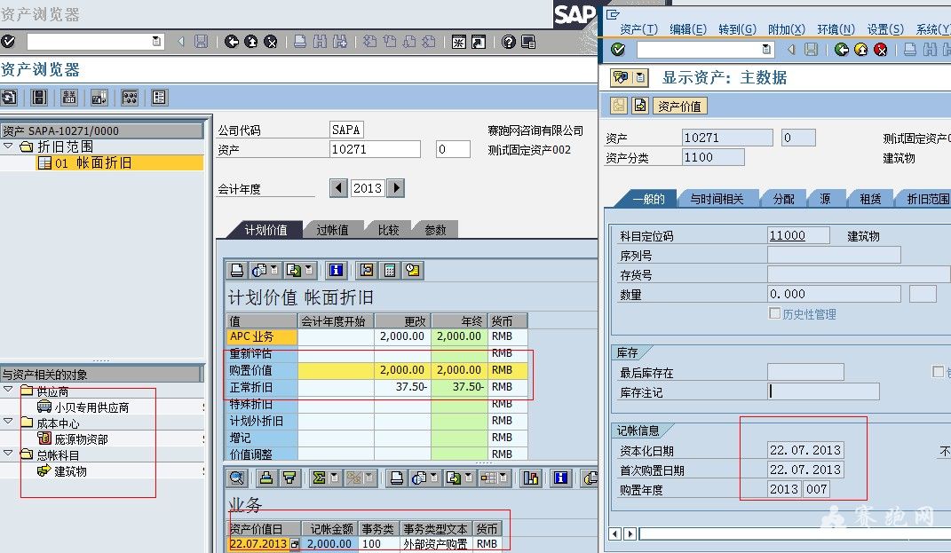The image size is (951, 553).
Task: Switch to 参数 tab
Action: [435, 230]
